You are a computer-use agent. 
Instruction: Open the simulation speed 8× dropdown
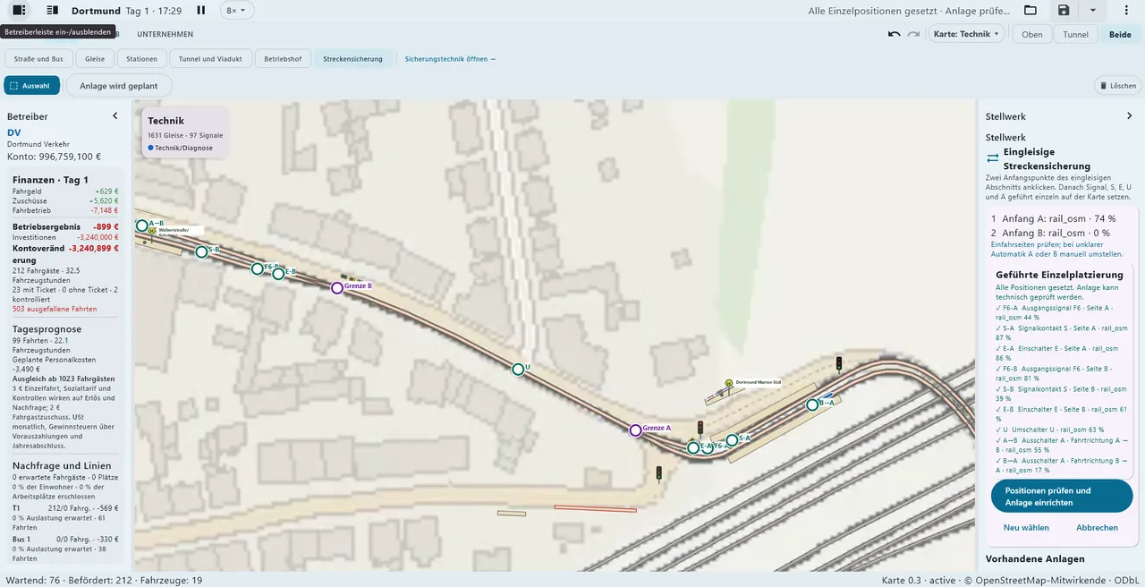click(x=236, y=11)
